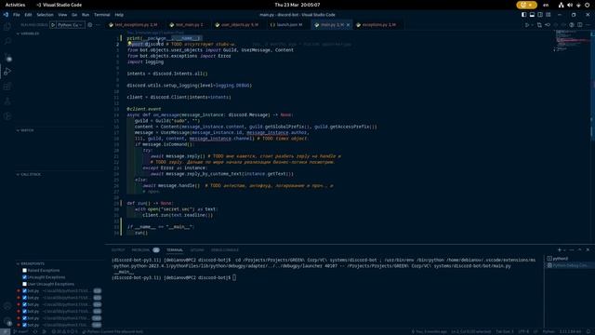
Task: Create new terminal with plus icon
Action: point(560,250)
